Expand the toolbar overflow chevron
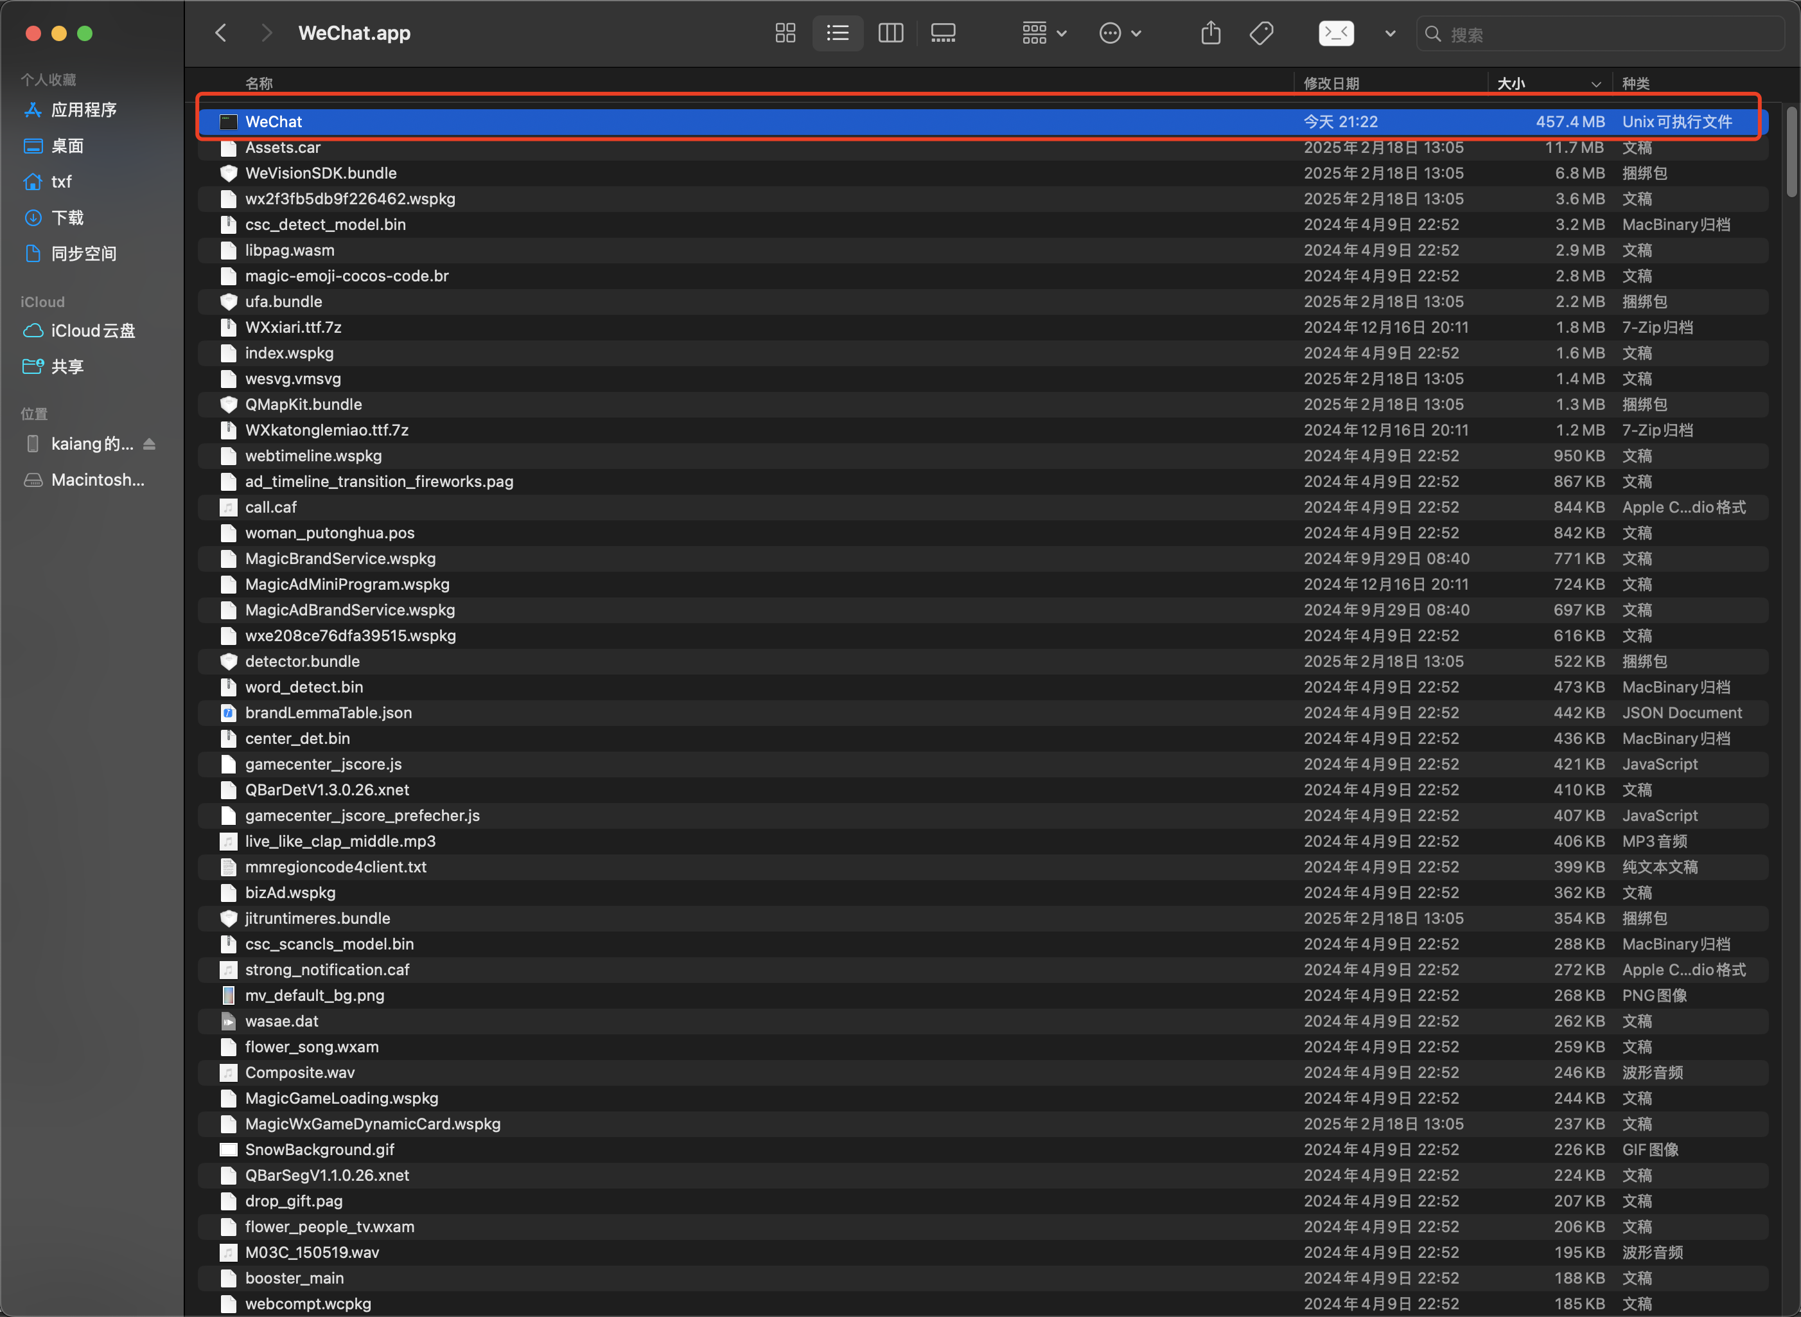1801x1317 pixels. 1390,33
